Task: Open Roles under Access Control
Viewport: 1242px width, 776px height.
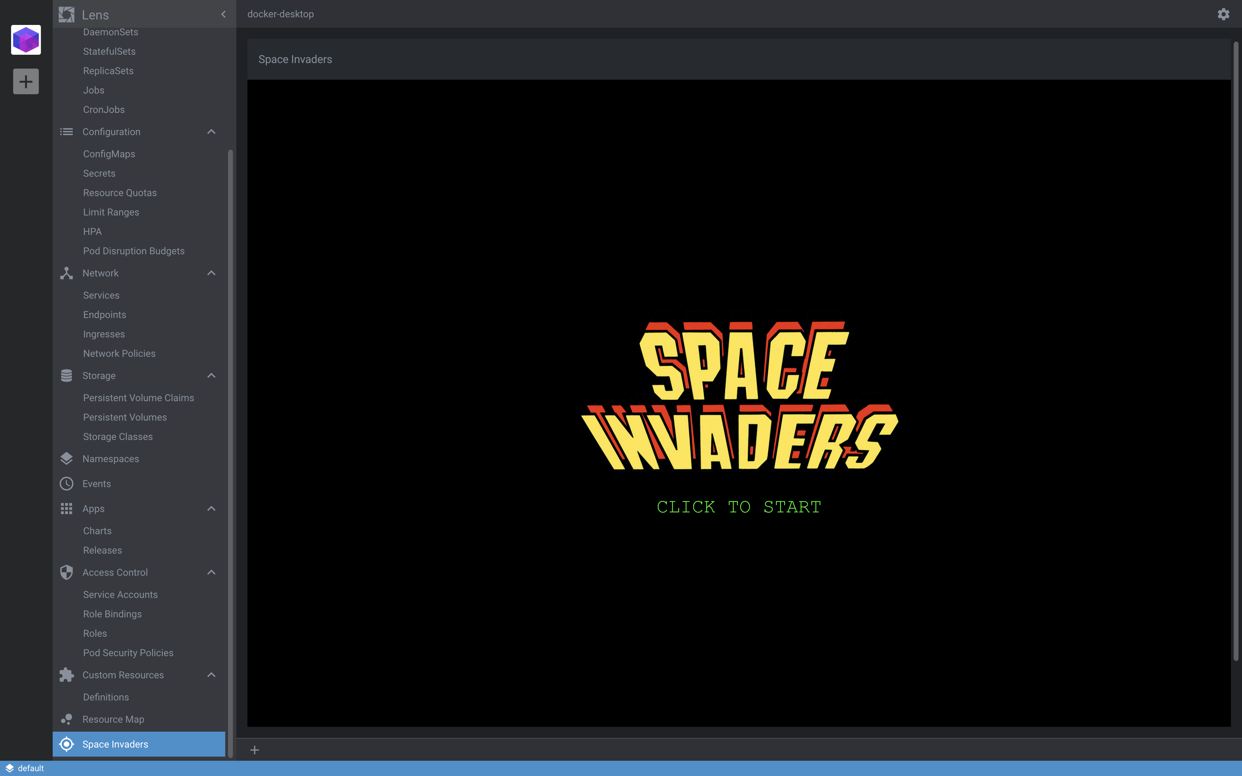Action: tap(95, 634)
